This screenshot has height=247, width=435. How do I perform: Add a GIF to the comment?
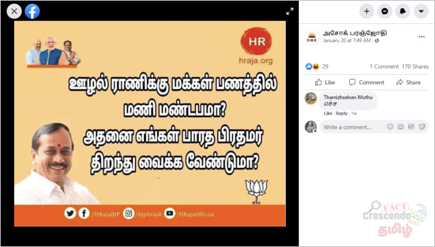tap(411, 127)
